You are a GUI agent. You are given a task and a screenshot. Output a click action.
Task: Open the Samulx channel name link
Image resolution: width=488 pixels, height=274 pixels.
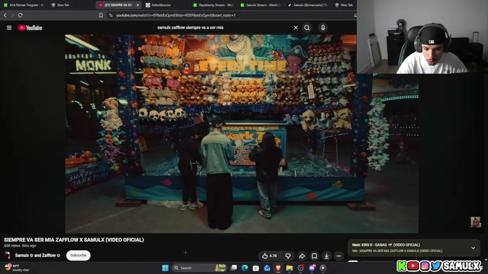tap(22, 255)
